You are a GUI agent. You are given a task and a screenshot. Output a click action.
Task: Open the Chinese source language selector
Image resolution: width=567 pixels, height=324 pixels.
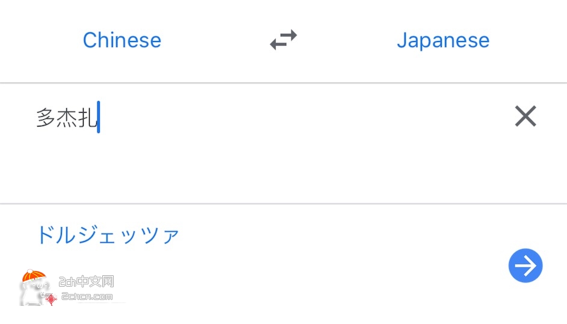122,40
